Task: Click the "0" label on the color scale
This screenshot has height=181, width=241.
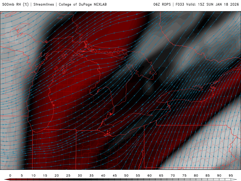Action: tap(10, 176)
